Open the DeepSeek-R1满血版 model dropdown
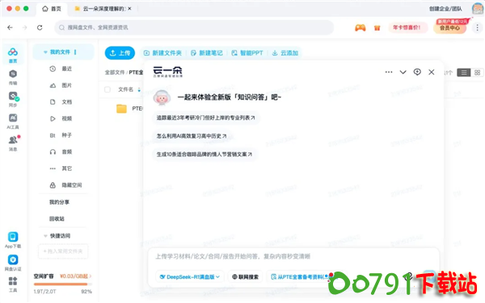 tap(190, 276)
